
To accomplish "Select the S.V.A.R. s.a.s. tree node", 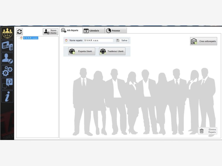I will pos(31,38).
